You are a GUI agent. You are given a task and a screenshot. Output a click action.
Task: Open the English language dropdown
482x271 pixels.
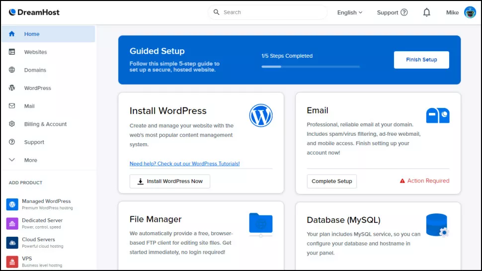(x=350, y=12)
